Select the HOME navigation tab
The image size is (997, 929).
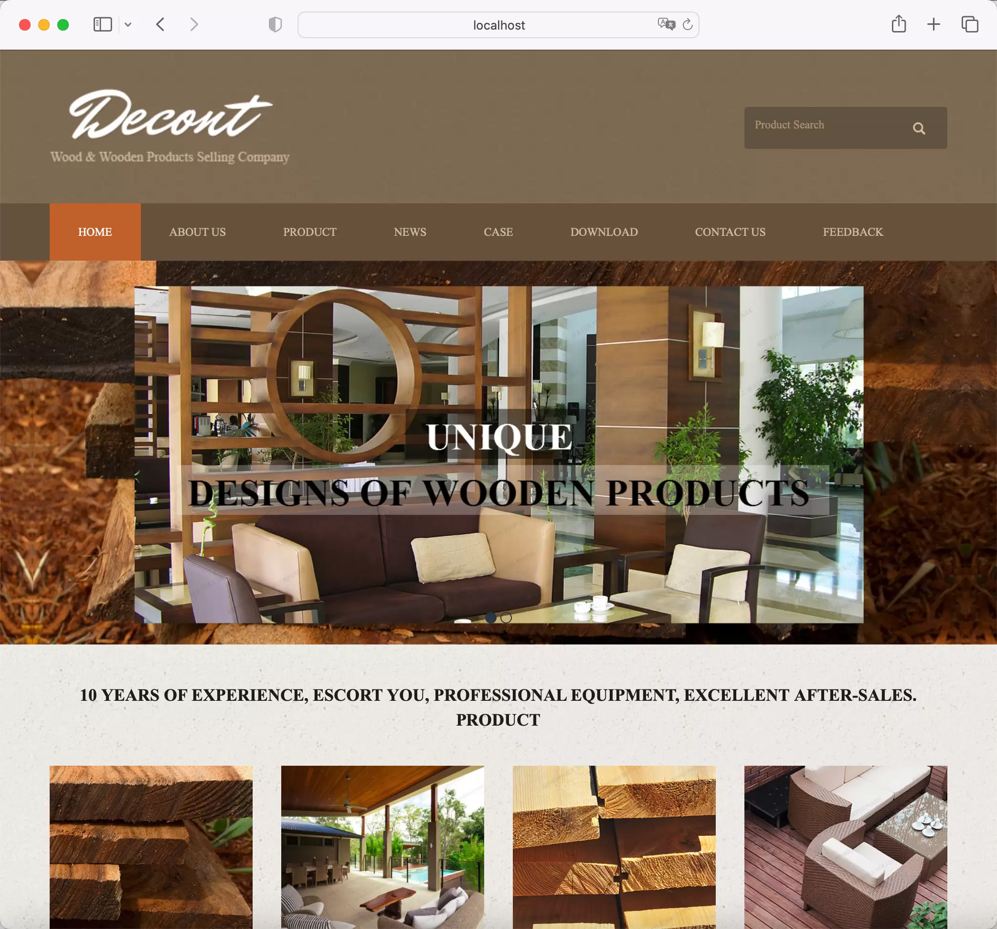click(x=95, y=232)
